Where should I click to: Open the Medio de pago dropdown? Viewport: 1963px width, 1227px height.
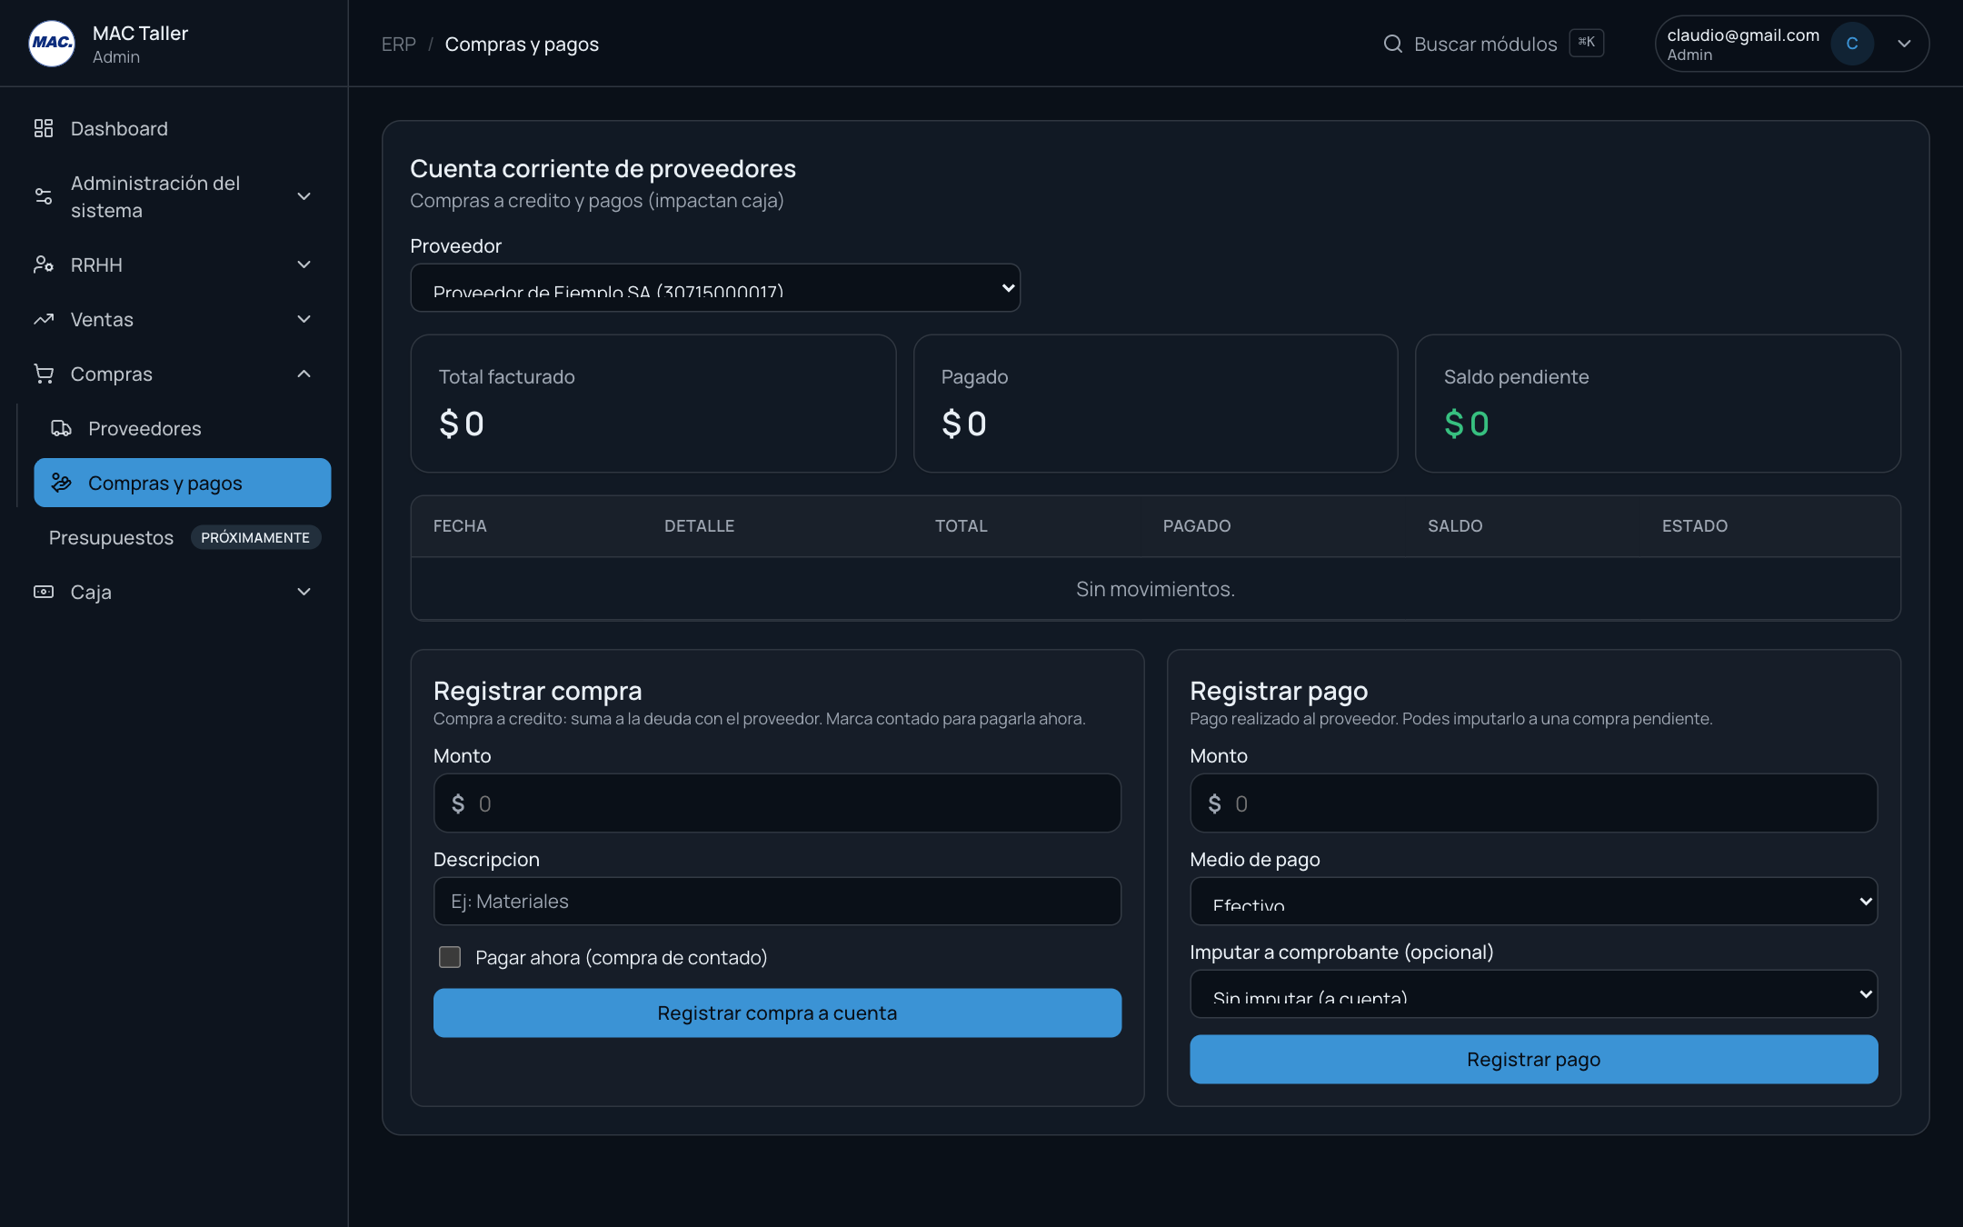pos(1533,902)
